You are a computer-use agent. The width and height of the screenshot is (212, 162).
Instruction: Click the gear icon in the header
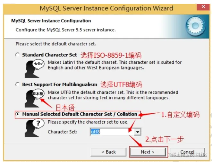tap(195, 26)
